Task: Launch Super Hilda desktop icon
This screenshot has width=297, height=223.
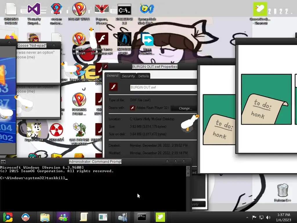Action: [x=34, y=132]
